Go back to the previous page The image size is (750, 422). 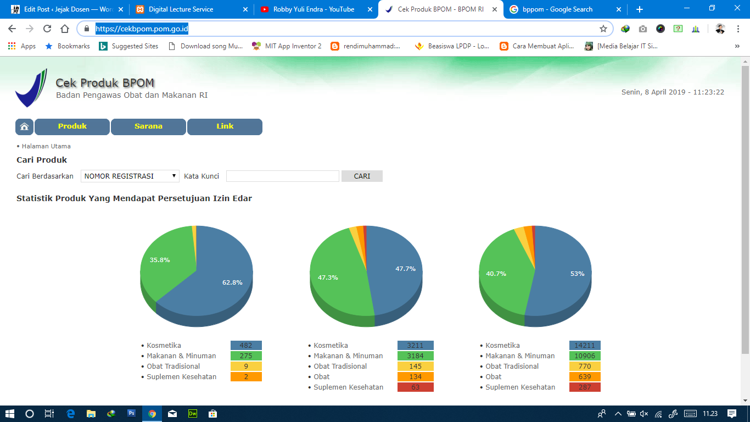pyautogui.click(x=12, y=29)
